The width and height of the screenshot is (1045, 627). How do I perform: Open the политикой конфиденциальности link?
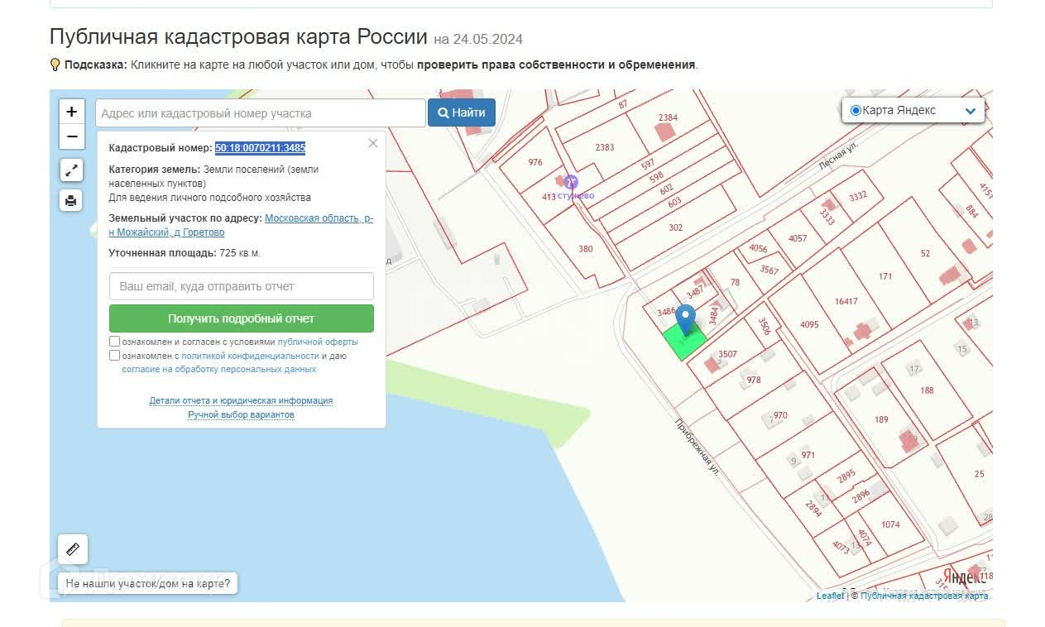[251, 356]
